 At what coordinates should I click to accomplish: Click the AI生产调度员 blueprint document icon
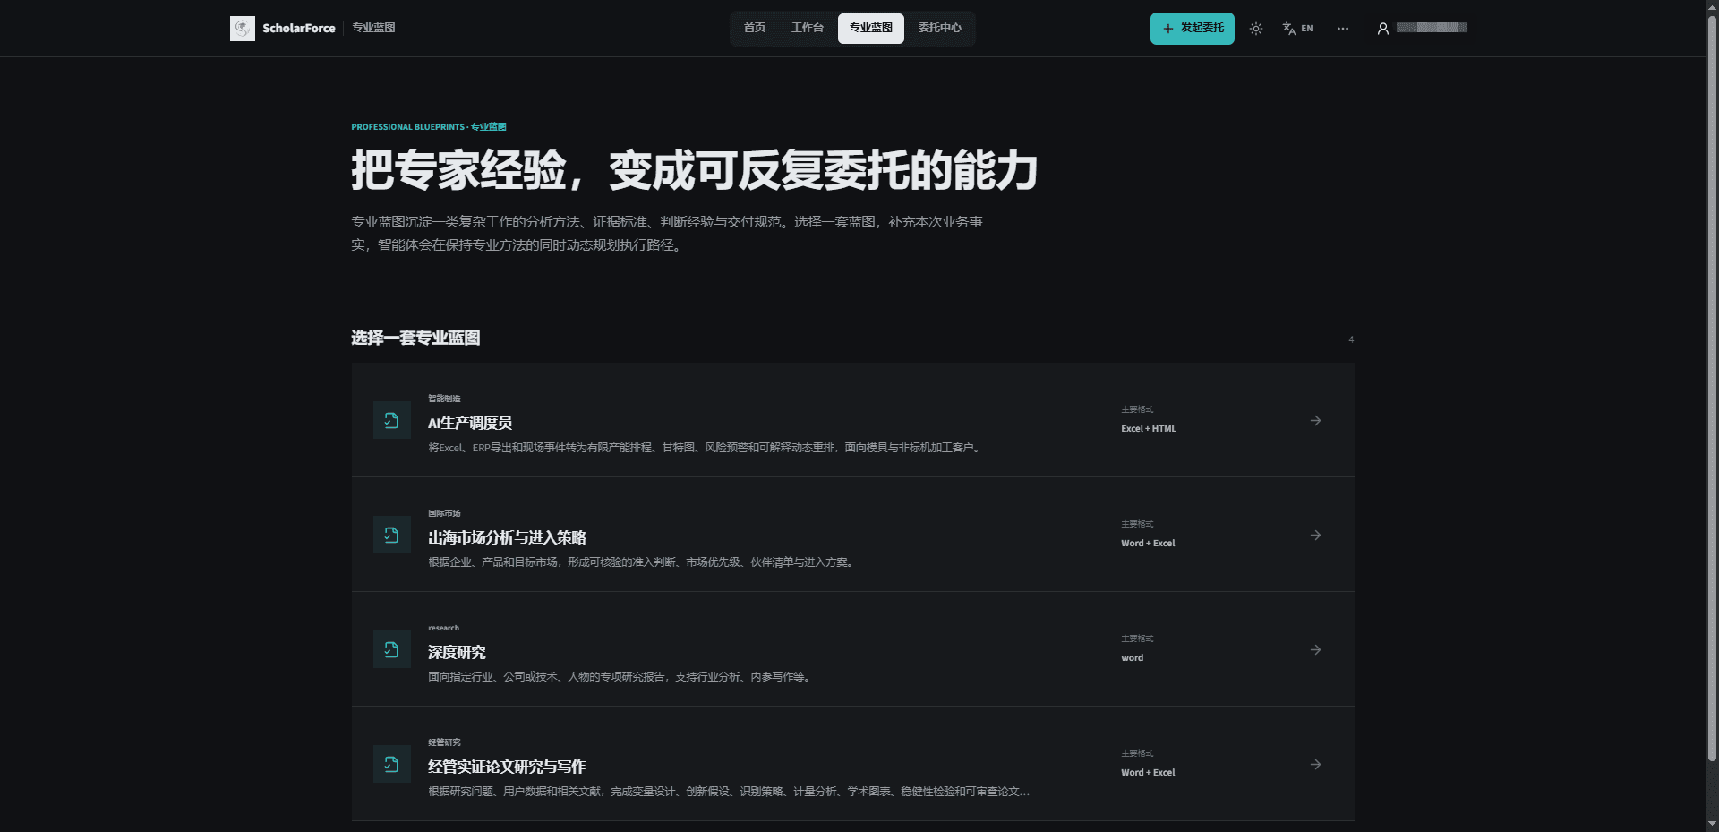392,420
